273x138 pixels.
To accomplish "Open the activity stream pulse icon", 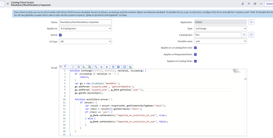I will 249,4.
